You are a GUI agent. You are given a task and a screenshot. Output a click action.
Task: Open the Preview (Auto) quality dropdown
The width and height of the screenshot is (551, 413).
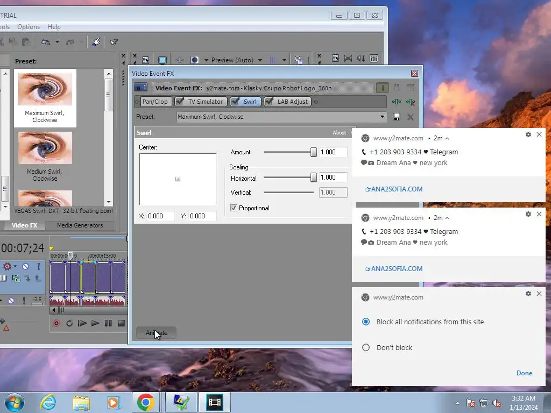pos(260,60)
